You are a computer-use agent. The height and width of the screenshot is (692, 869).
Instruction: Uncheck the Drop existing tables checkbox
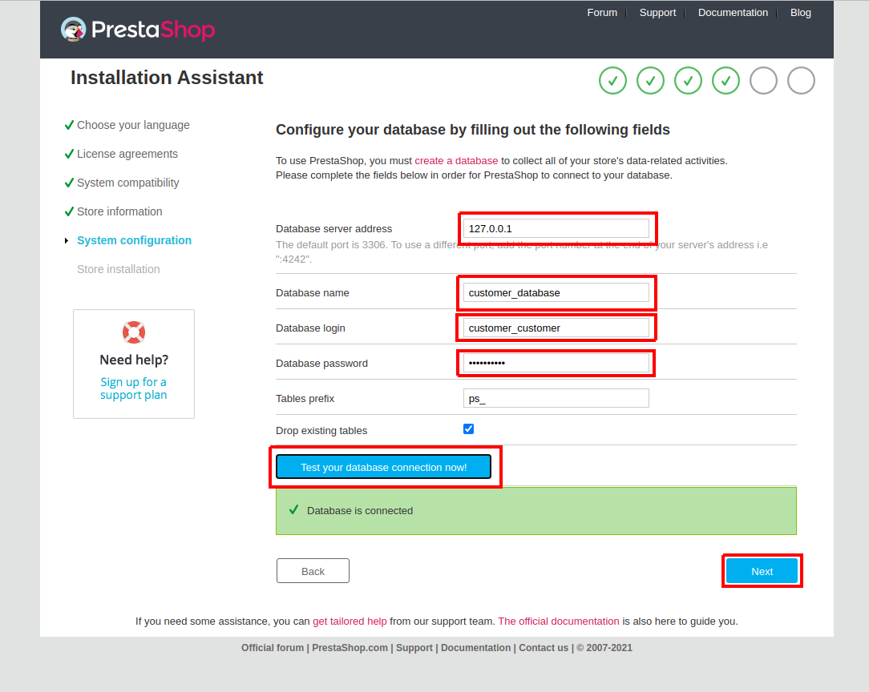469,429
